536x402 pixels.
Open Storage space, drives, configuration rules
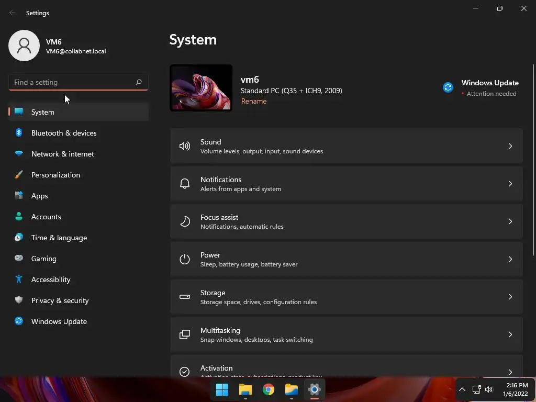(x=347, y=297)
